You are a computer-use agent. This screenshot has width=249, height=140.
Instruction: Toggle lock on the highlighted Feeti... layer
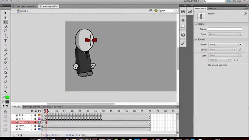[x=35, y=122]
